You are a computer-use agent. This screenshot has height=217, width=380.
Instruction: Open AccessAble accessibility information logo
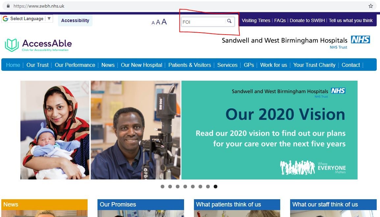tap(38, 45)
